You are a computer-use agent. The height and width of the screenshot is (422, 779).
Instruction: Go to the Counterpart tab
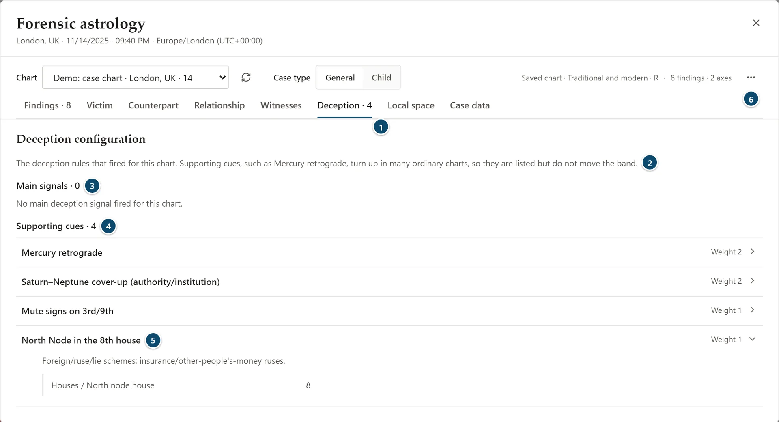click(x=153, y=105)
